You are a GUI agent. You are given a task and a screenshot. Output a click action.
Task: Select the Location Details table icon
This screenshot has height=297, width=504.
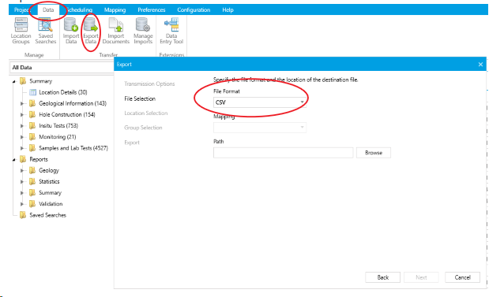pyautogui.click(x=33, y=92)
